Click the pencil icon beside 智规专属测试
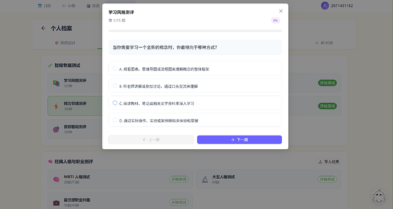393x209 pixels. coord(50,65)
